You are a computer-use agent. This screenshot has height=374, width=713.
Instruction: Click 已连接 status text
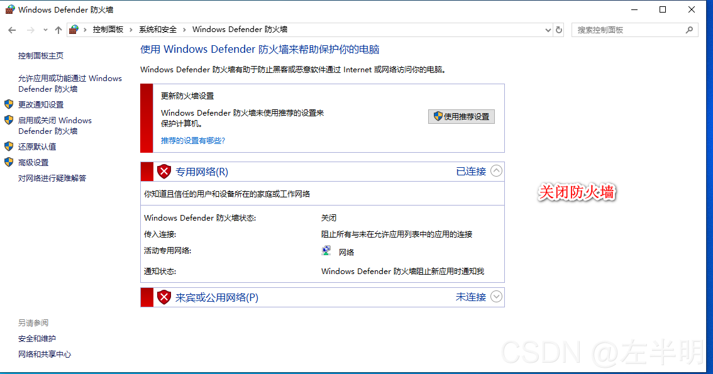coord(471,172)
